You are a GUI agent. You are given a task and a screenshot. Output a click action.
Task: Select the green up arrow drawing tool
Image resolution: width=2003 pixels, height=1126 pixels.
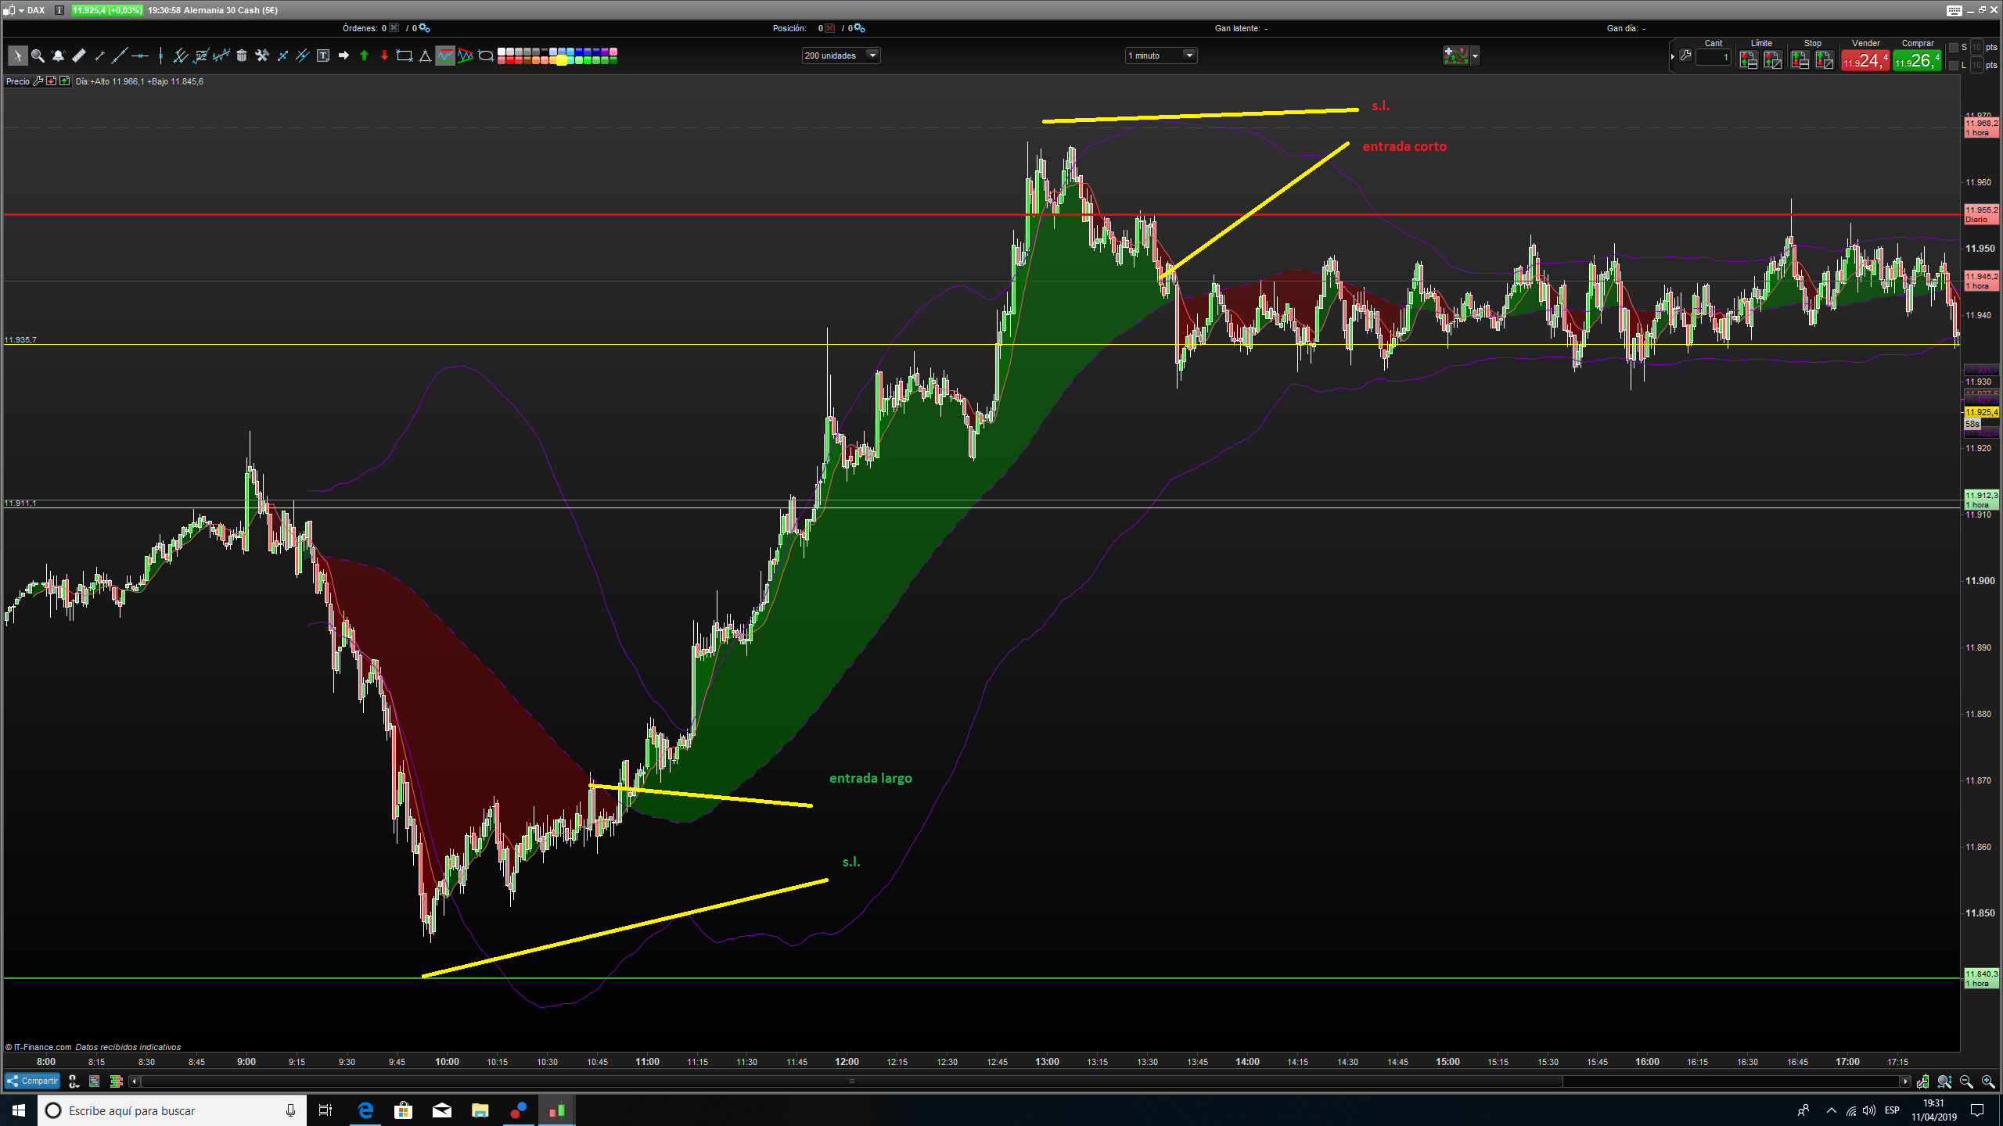(364, 56)
